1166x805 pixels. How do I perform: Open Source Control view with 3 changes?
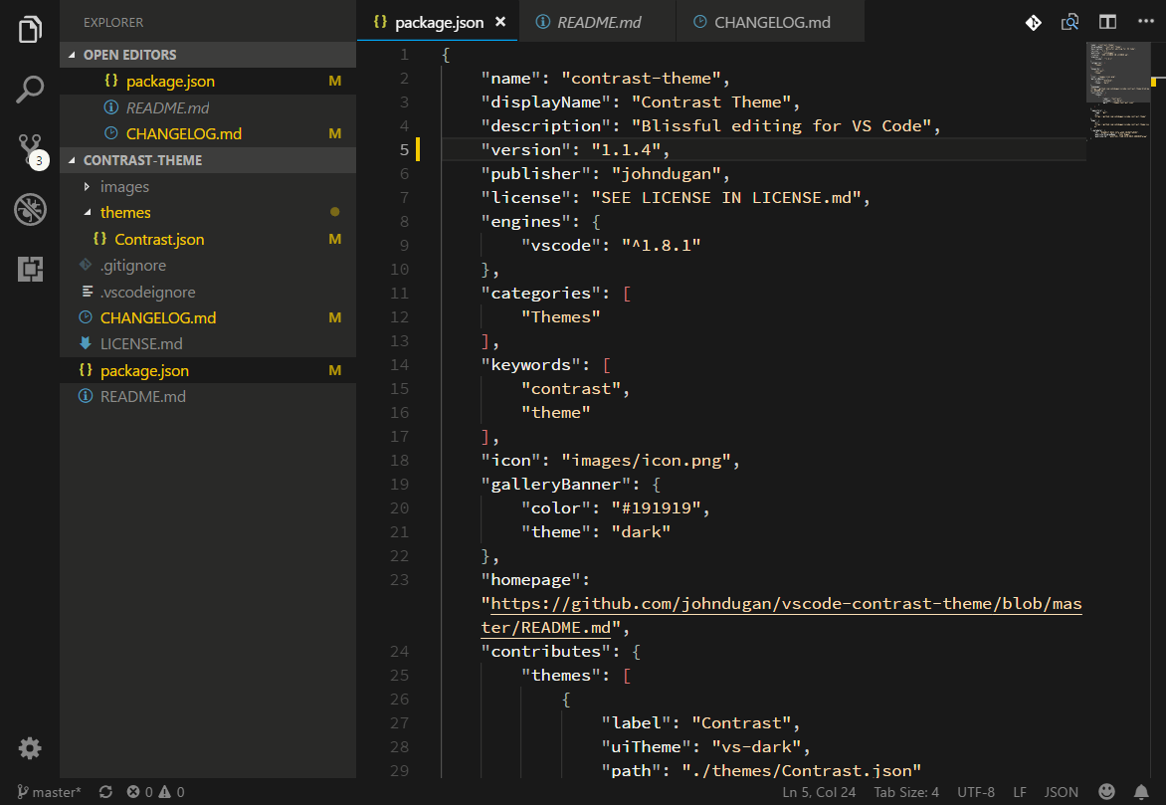click(33, 151)
